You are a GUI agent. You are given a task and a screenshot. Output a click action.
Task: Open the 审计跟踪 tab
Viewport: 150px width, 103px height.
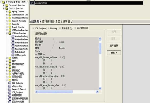pos(82,28)
